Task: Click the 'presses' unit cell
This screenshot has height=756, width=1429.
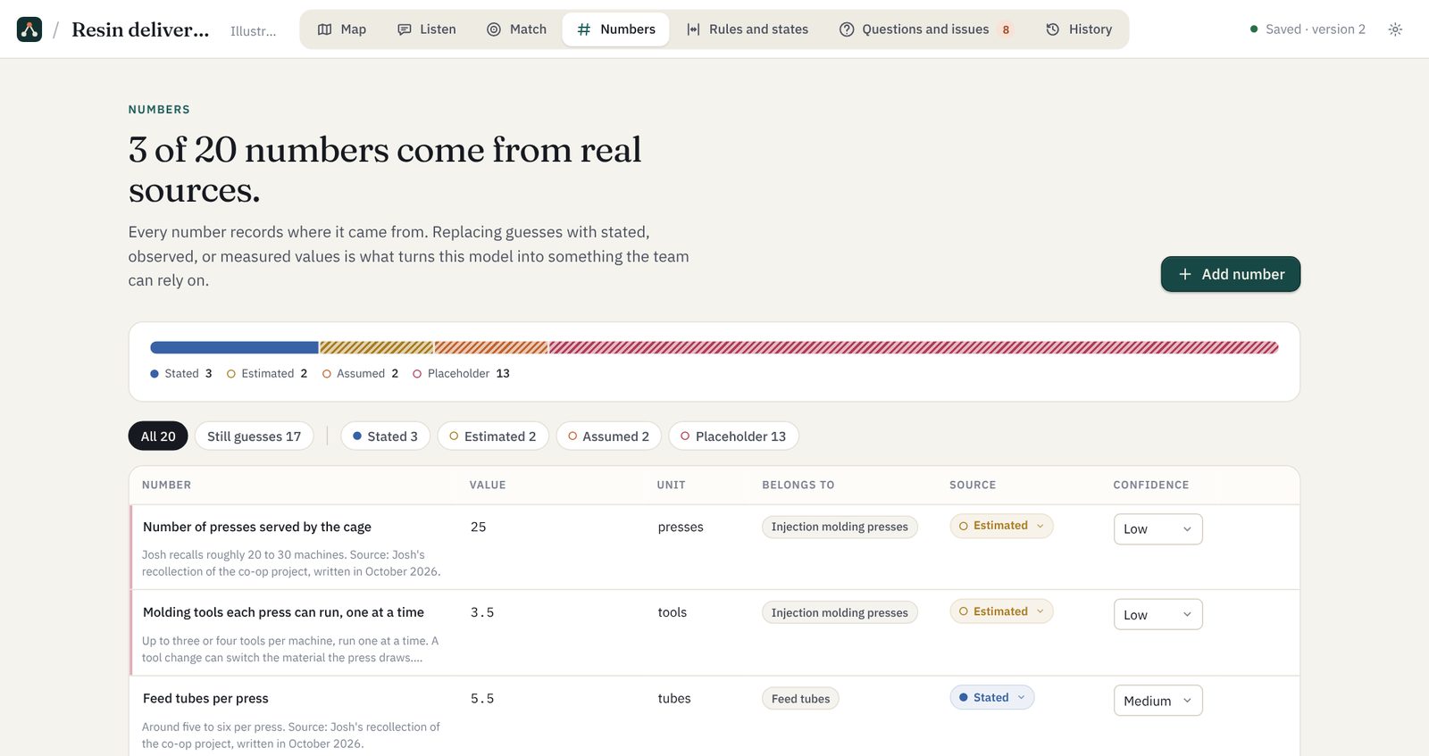Action: click(x=681, y=527)
